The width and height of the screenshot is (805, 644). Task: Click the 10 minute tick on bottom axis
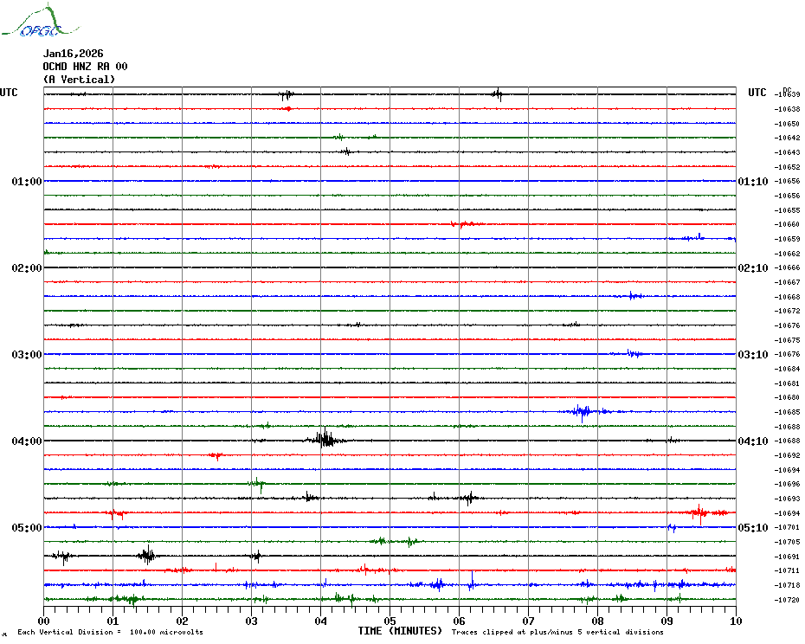[736, 621]
